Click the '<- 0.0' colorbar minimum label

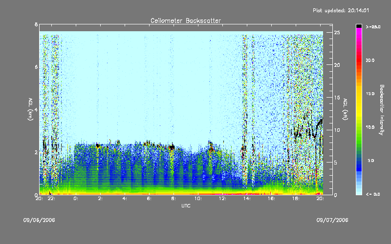pyautogui.click(x=373, y=194)
